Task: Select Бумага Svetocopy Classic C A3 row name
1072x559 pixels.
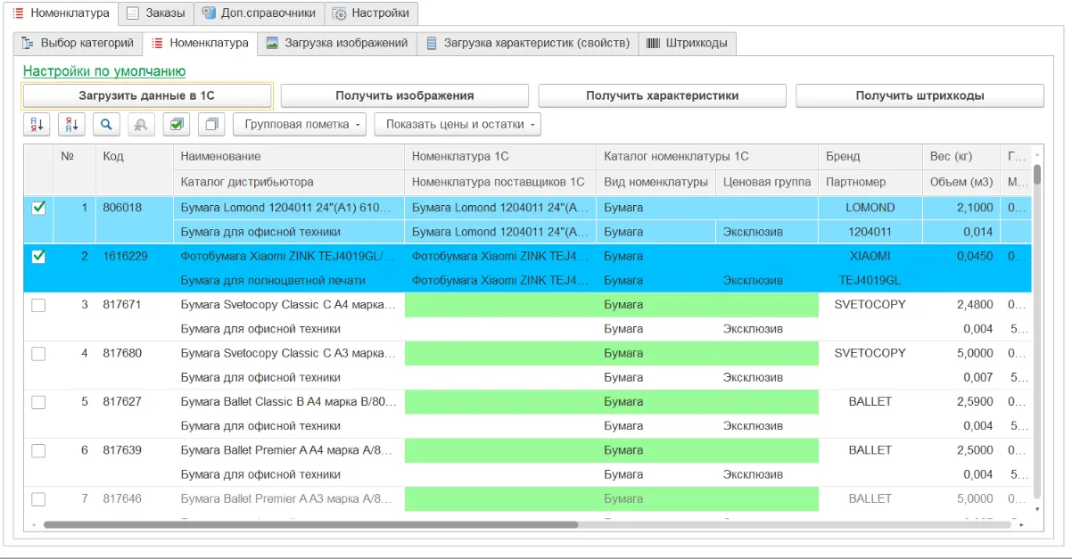Action: pos(289,353)
